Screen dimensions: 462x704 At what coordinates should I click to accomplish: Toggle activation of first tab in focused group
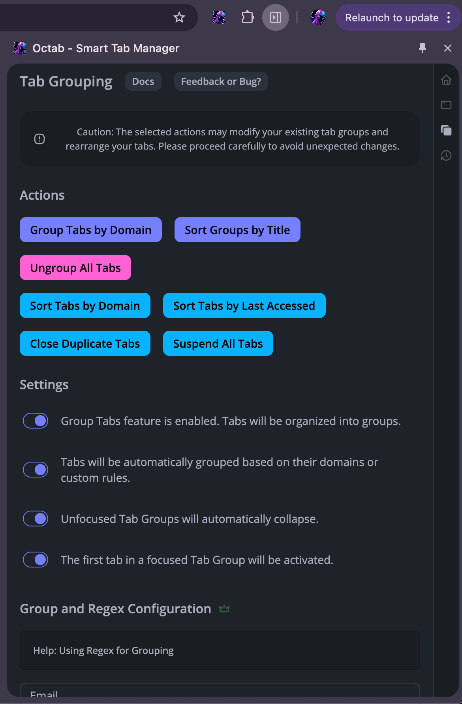(35, 560)
